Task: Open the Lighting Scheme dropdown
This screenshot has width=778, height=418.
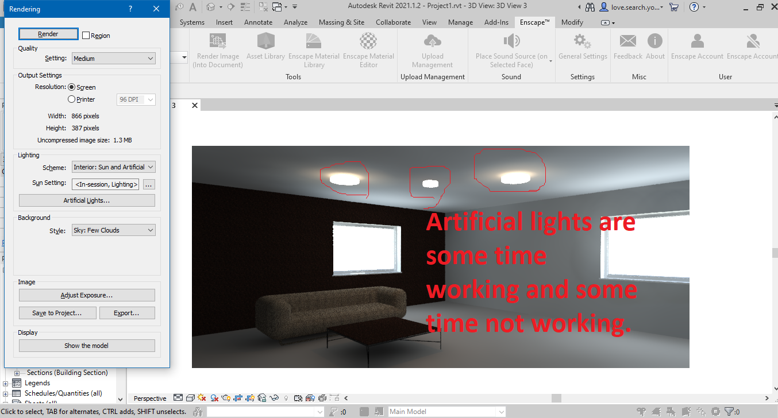Action: pyautogui.click(x=114, y=167)
